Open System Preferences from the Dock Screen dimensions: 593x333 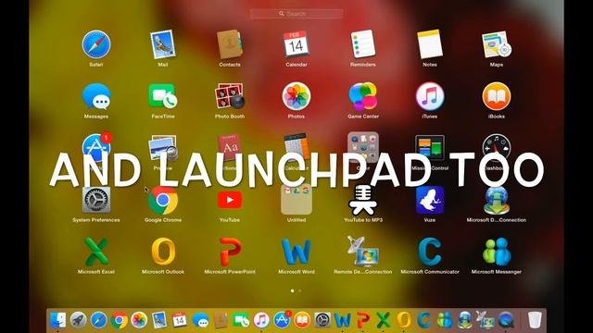coord(322,320)
